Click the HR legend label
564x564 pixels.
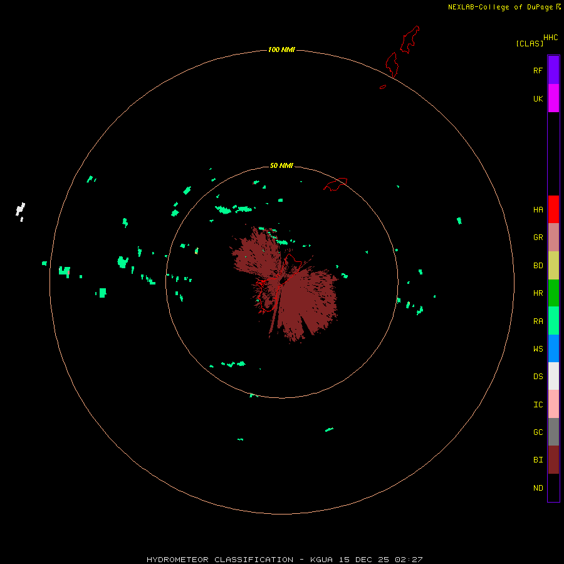pos(538,293)
